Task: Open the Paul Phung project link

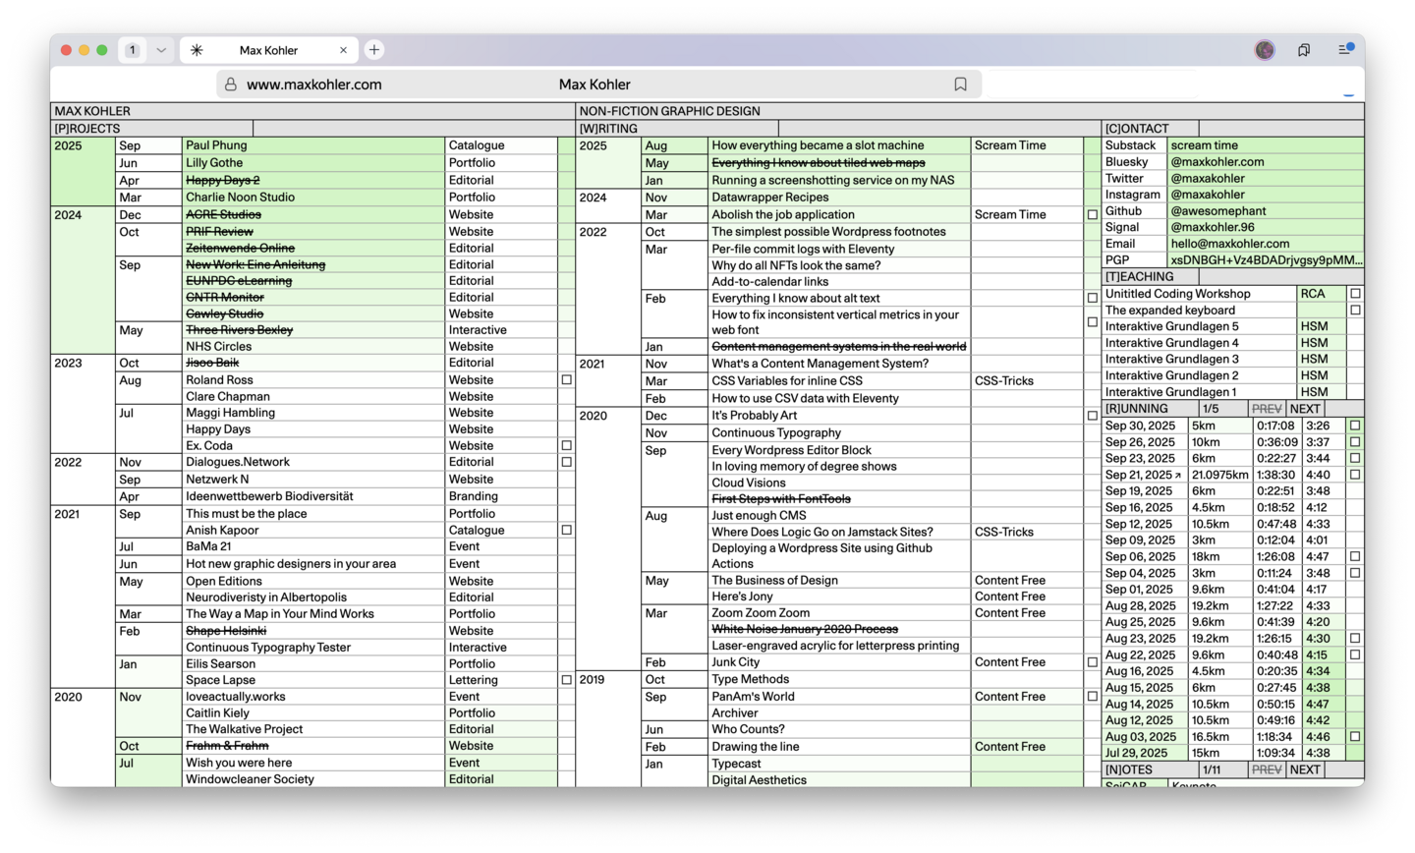Action: tap(216, 145)
